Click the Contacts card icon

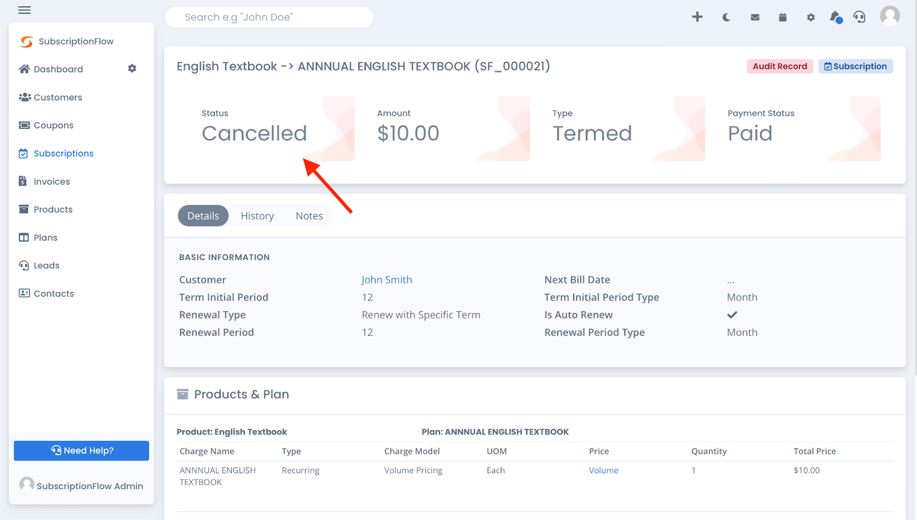point(24,294)
